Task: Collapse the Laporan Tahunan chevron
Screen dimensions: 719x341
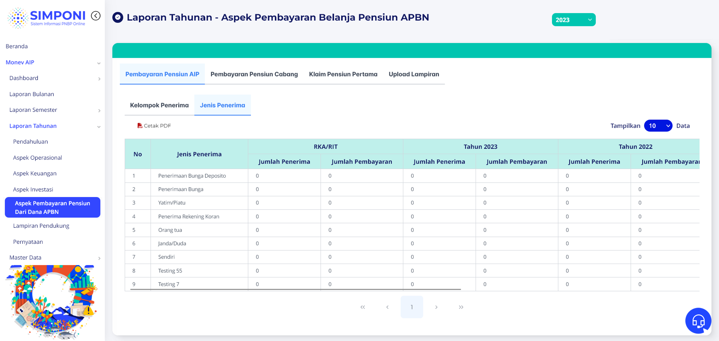Action: [99, 127]
